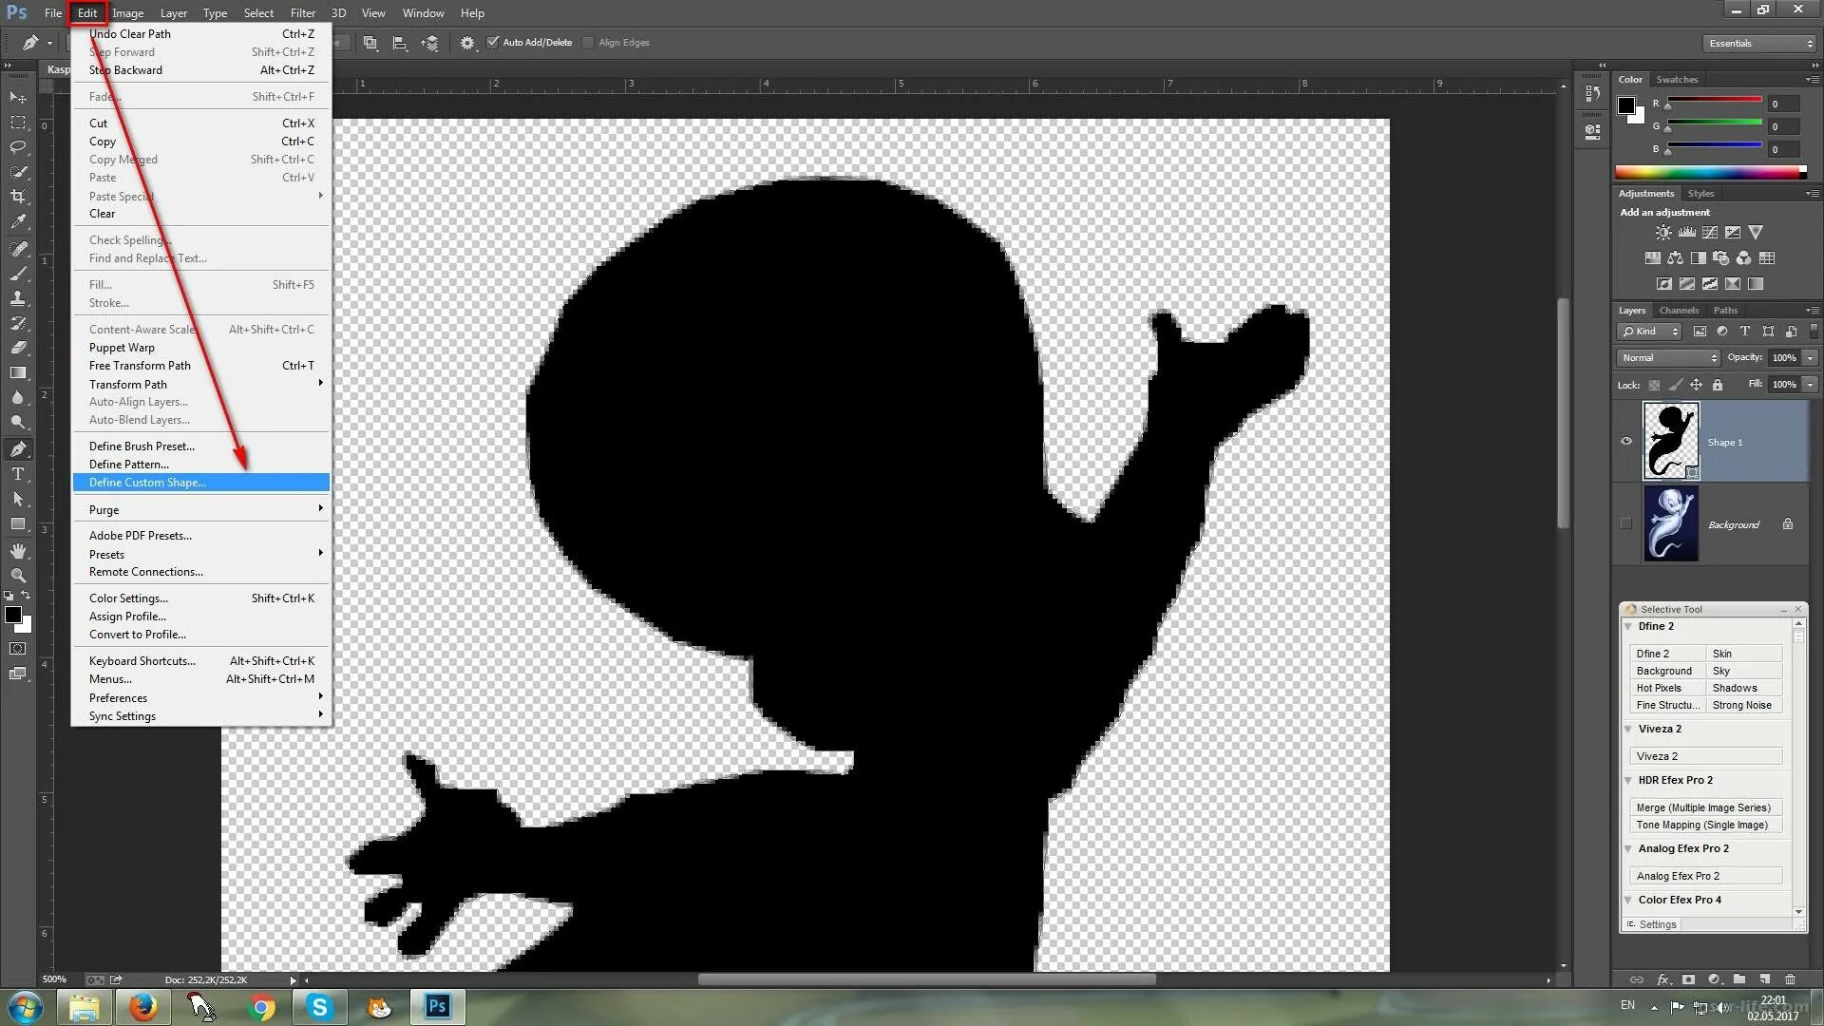Image resolution: width=1824 pixels, height=1026 pixels.
Task: Uncheck the Auto Add/Delete checkbox
Action: click(x=493, y=42)
